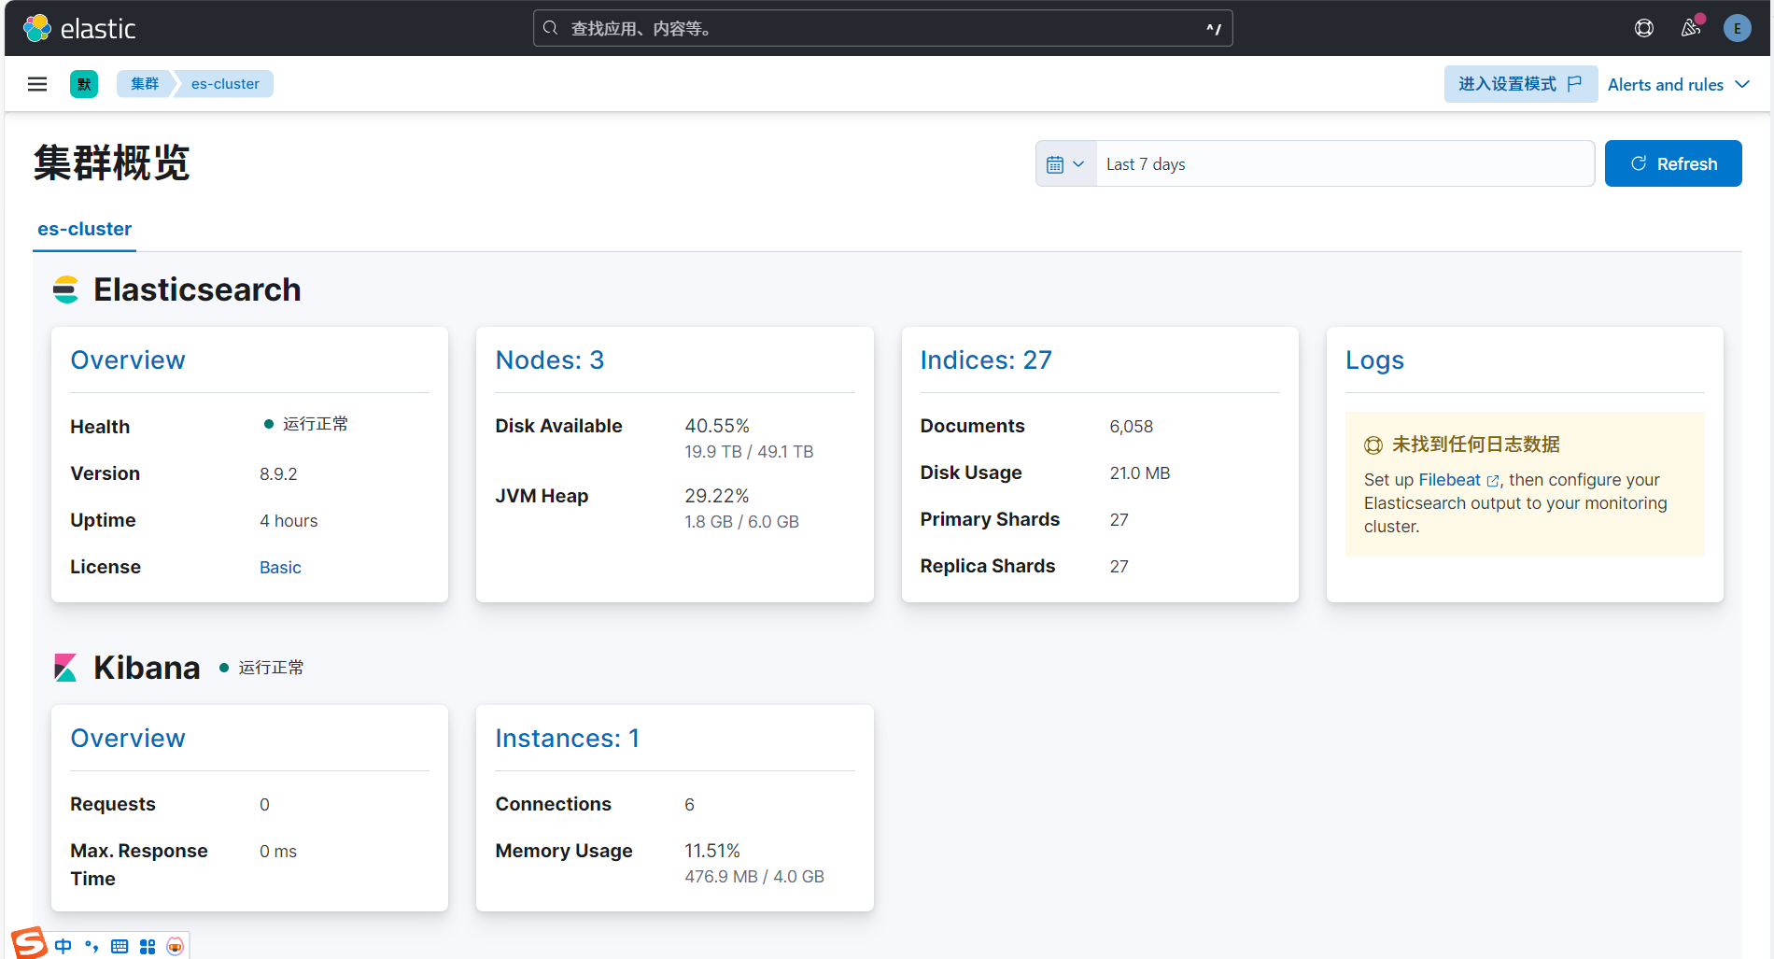Click the Basic license link

point(280,568)
